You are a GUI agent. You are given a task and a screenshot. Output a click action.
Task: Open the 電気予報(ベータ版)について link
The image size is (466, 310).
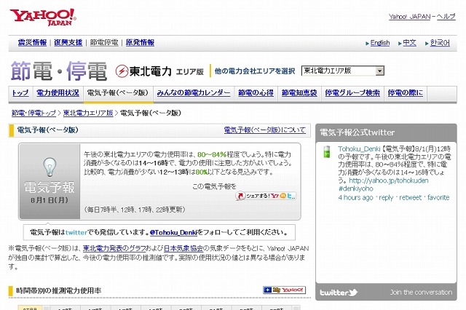pyautogui.click(x=265, y=130)
